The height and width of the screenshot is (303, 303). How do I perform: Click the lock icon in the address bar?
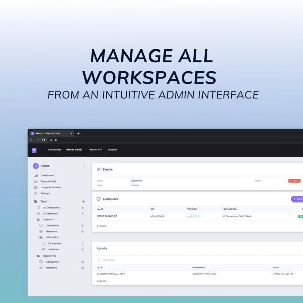click(x=51, y=140)
